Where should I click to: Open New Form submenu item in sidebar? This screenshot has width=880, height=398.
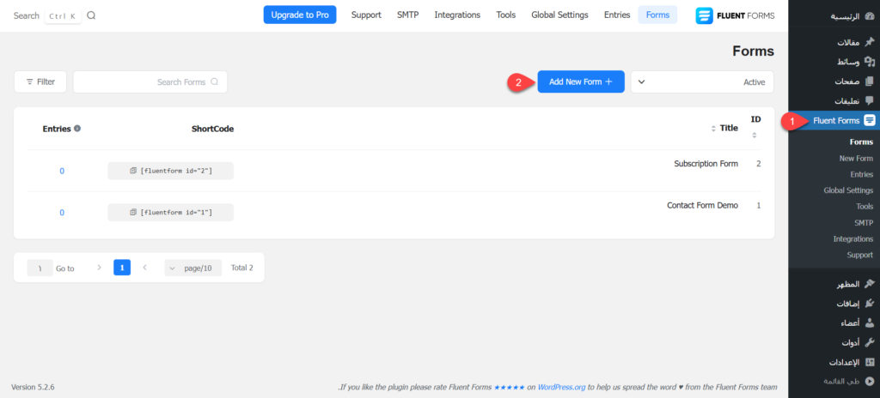[x=857, y=158]
